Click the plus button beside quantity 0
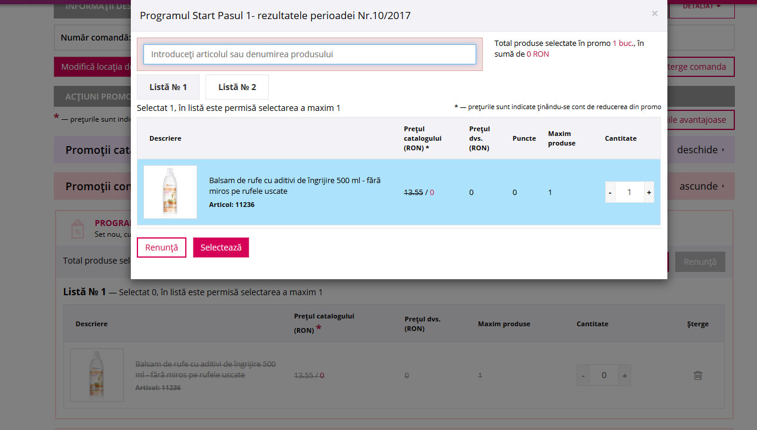Image resolution: width=757 pixels, height=430 pixels. [x=624, y=375]
